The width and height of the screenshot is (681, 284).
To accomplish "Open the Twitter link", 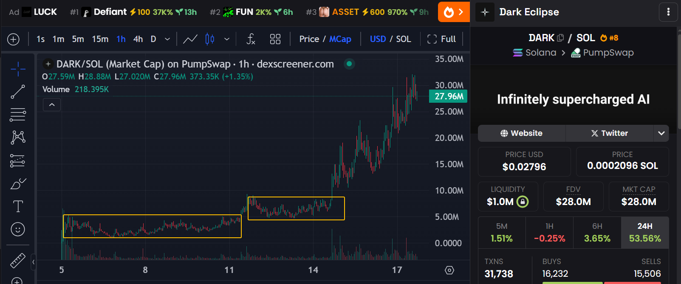I will [609, 133].
